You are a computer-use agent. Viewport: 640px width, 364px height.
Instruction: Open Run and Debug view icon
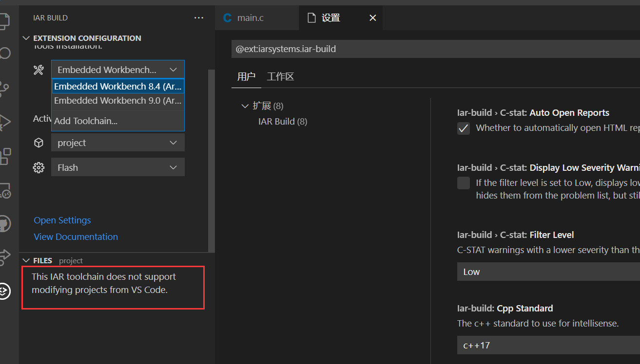coord(4,122)
